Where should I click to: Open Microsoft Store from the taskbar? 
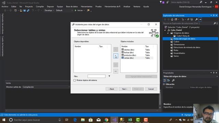pyautogui.click(x=91, y=120)
